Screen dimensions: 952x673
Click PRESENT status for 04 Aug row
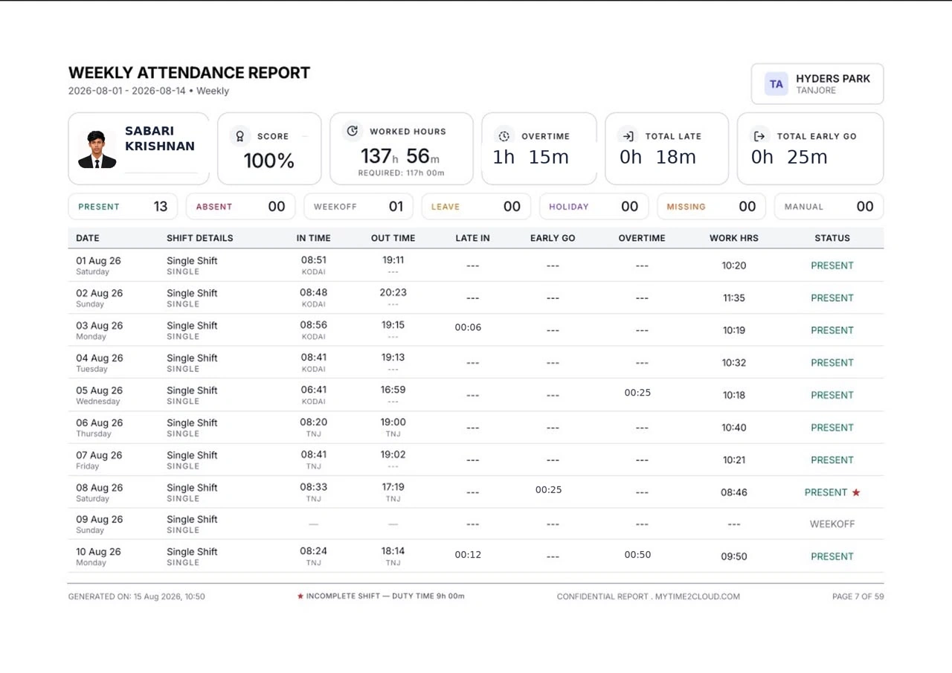pos(832,363)
